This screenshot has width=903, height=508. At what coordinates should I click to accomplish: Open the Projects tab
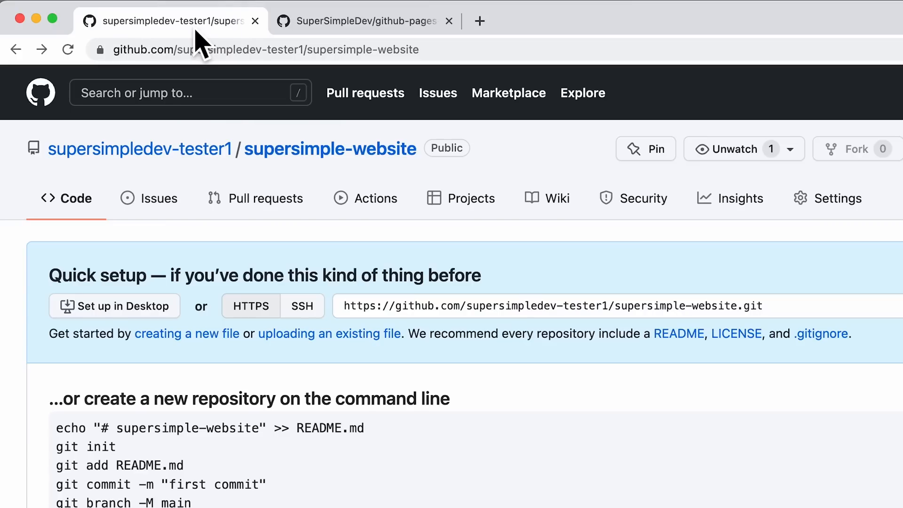coord(461,198)
